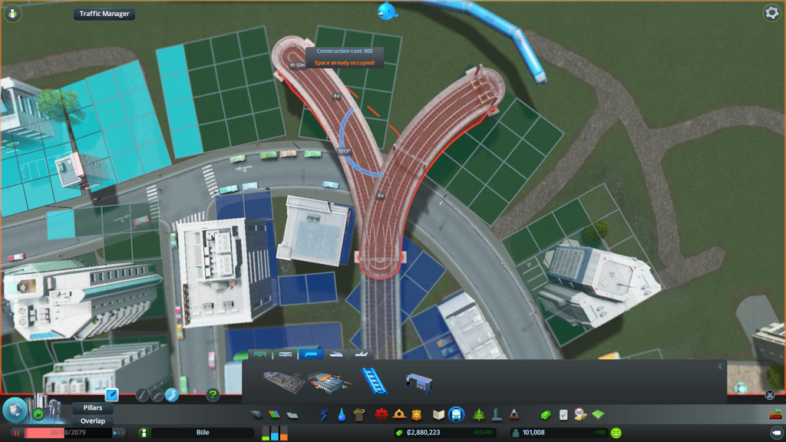The height and width of the screenshot is (442, 786).
Task: Select the metro transport tab
Action: pos(286,355)
